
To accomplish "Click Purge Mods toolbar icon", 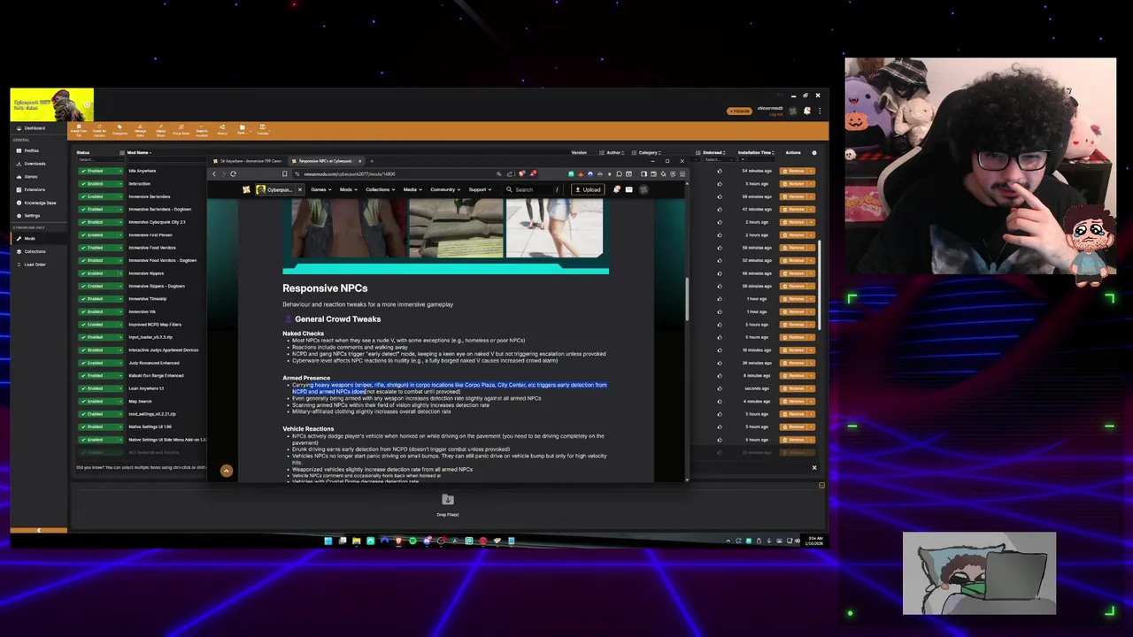I will [x=181, y=130].
